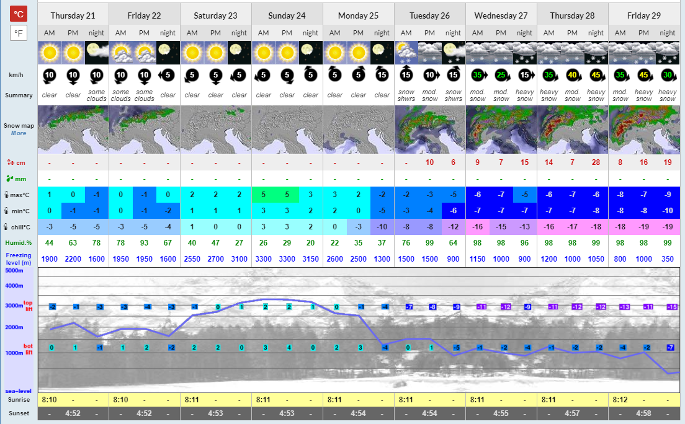Image resolution: width=685 pixels, height=424 pixels.
Task: Select the Friday 29 day header
Action: pos(644,15)
